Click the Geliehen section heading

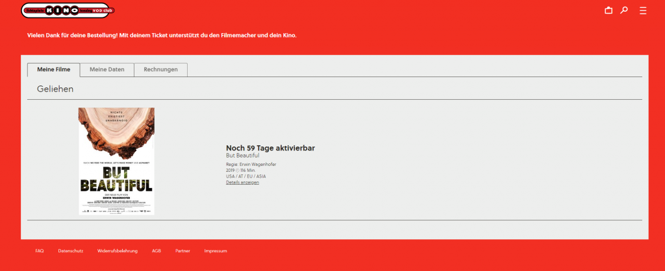point(55,89)
